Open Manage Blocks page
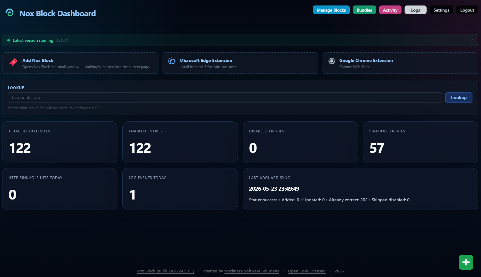The width and height of the screenshot is (481, 277). tap(331, 10)
